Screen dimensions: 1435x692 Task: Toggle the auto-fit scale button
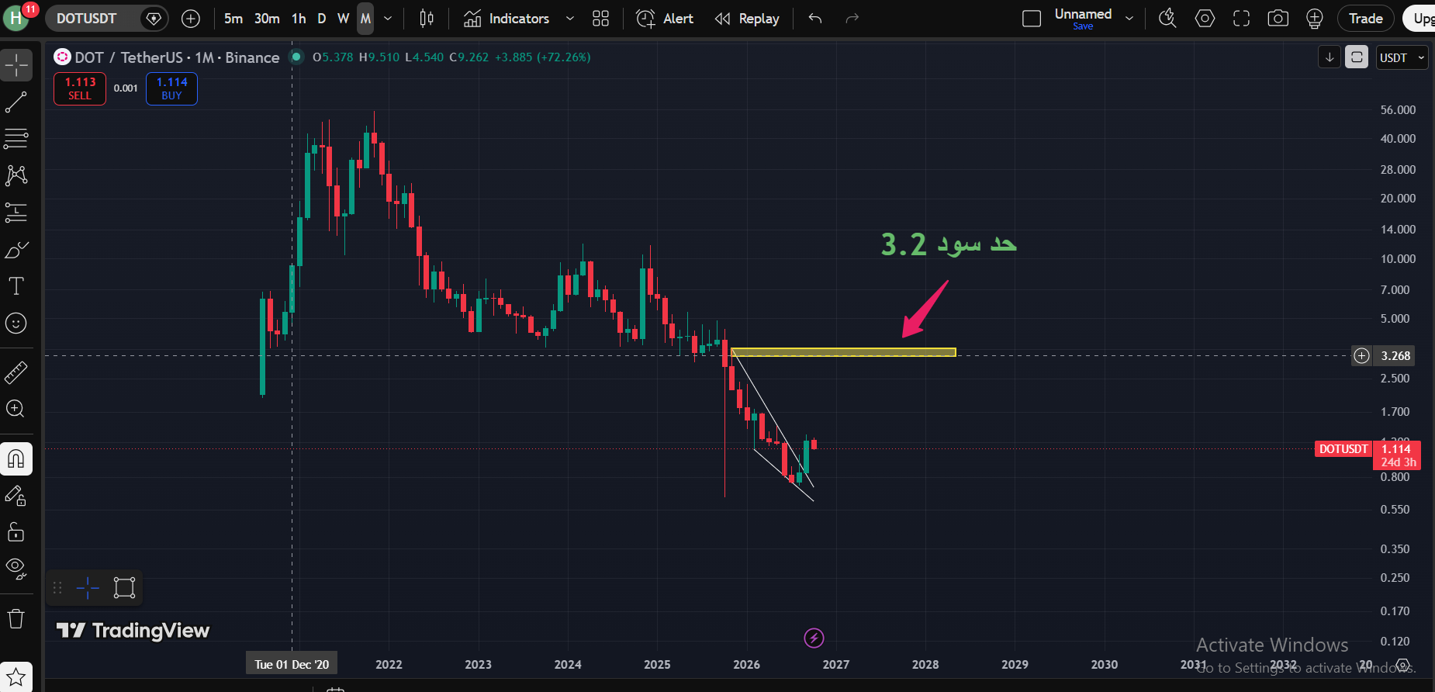coord(1357,57)
